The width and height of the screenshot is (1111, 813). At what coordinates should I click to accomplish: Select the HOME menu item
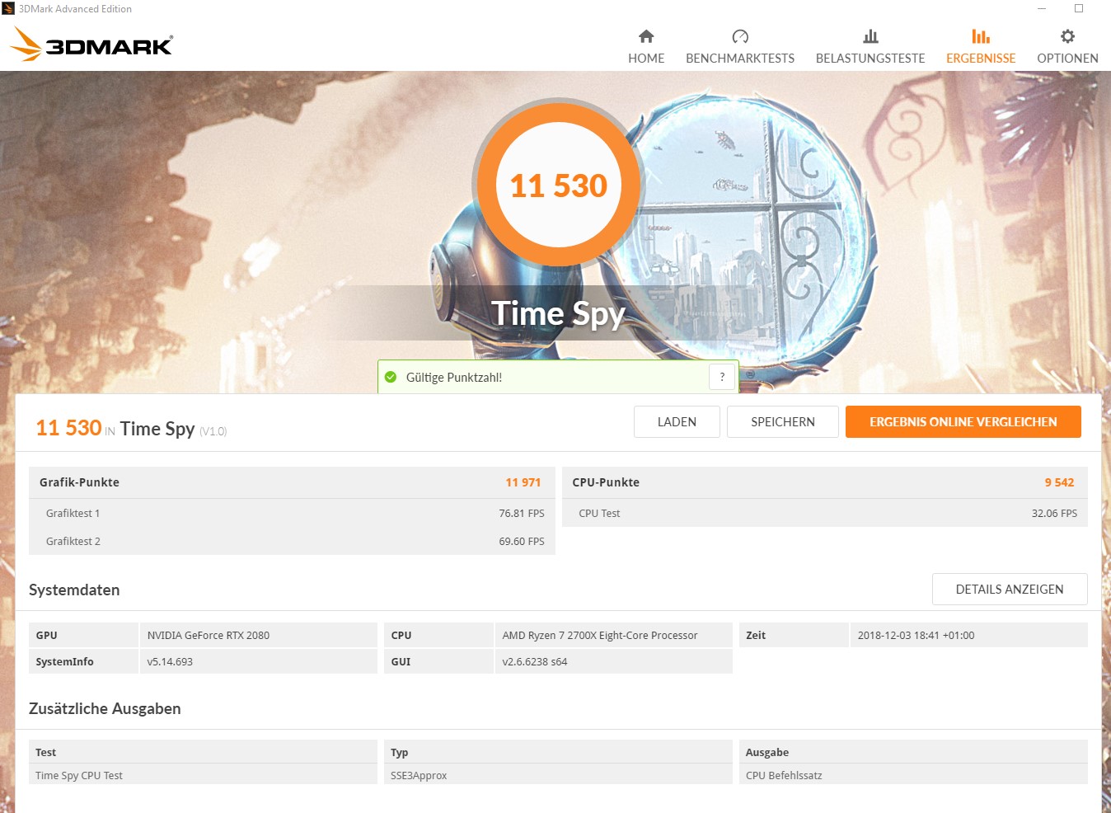pos(646,58)
